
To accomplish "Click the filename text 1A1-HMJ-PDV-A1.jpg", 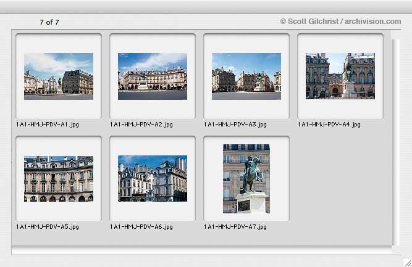I will pos(48,125).
